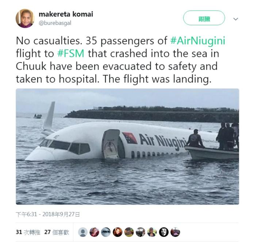Click the third avatar in the likers row

pyautogui.click(x=106, y=232)
